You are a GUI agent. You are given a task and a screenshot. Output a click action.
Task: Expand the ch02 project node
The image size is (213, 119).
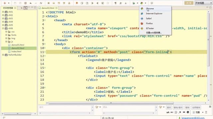coord(3,15)
